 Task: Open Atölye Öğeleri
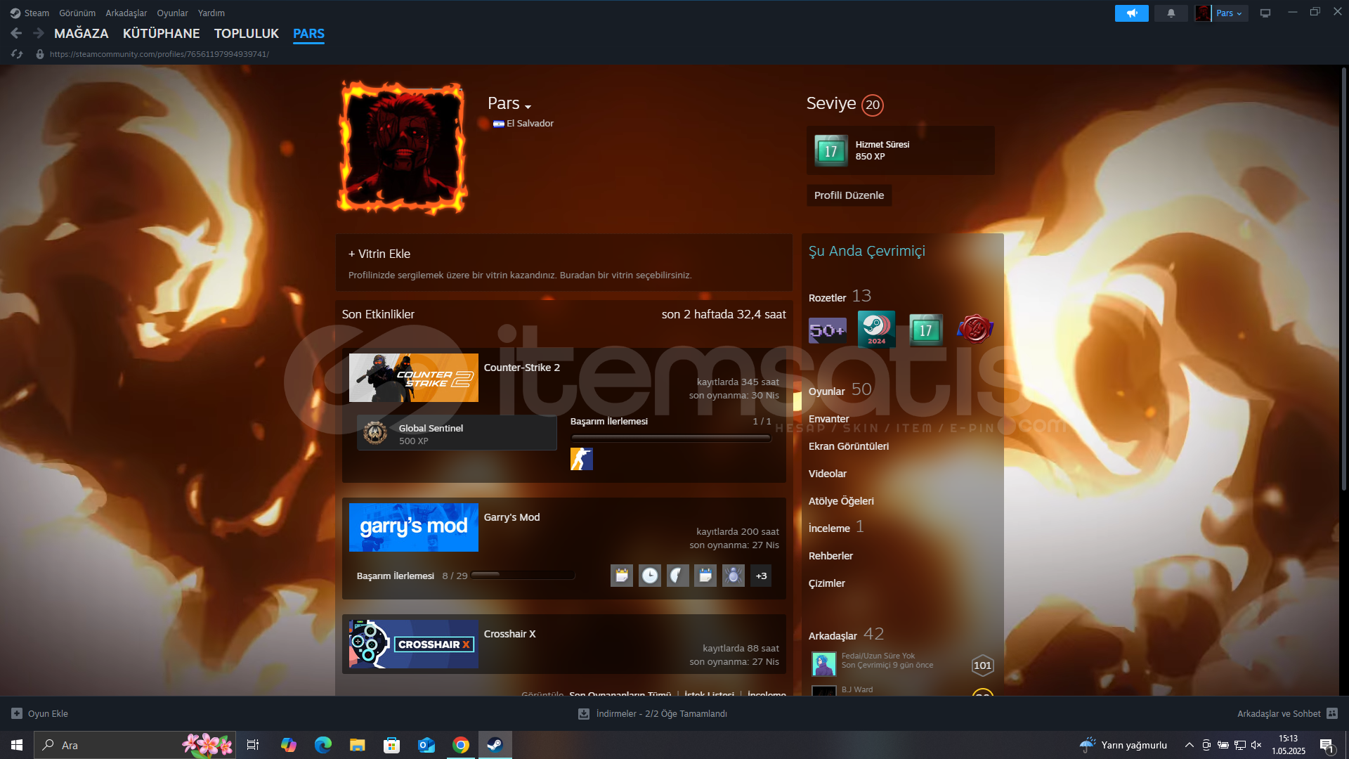click(841, 501)
